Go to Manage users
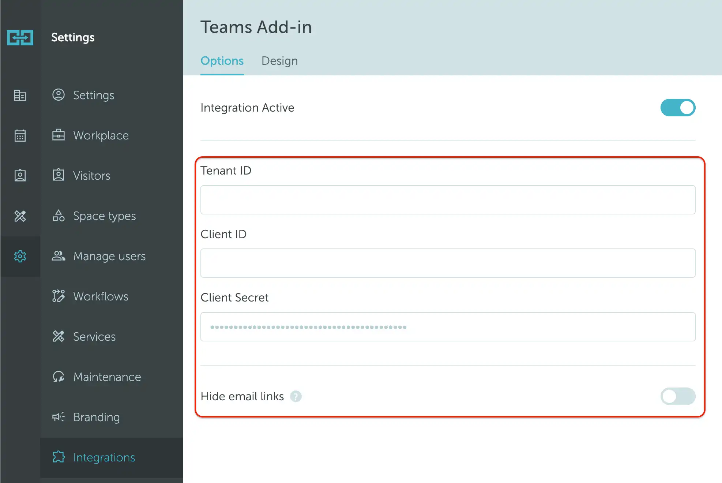Screen dimensions: 722x483 pos(112,256)
